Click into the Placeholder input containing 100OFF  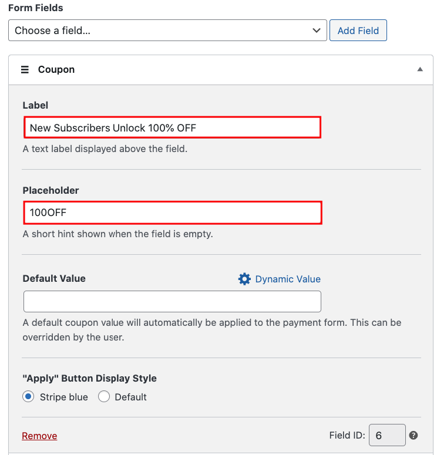[172, 213]
